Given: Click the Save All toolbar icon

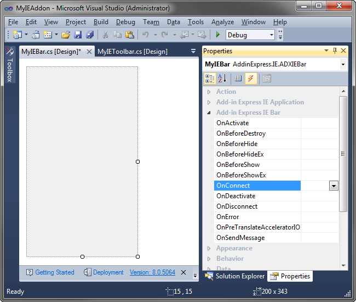Looking at the screenshot, I should pyautogui.click(x=90, y=35).
